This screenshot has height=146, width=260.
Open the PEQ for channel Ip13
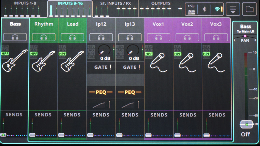point(130,92)
